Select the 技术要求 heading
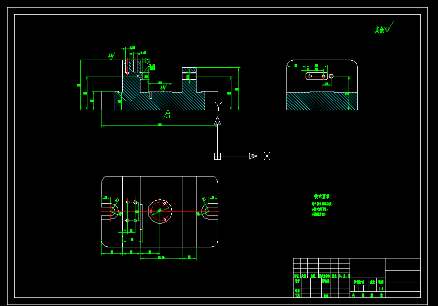438x306 pixels. point(322,196)
